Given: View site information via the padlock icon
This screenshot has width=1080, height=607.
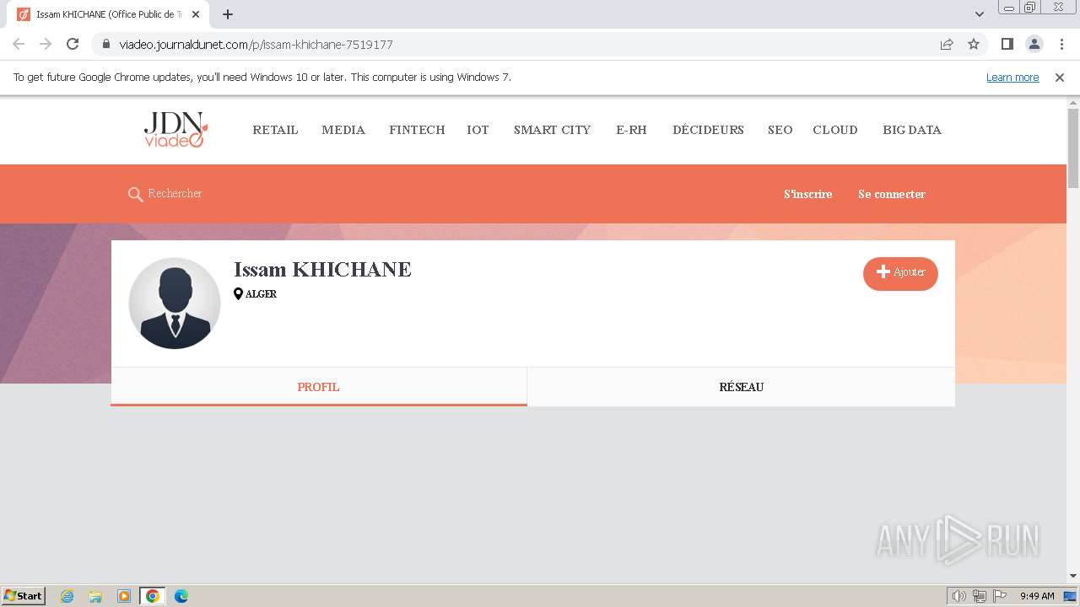Looking at the screenshot, I should (106, 44).
